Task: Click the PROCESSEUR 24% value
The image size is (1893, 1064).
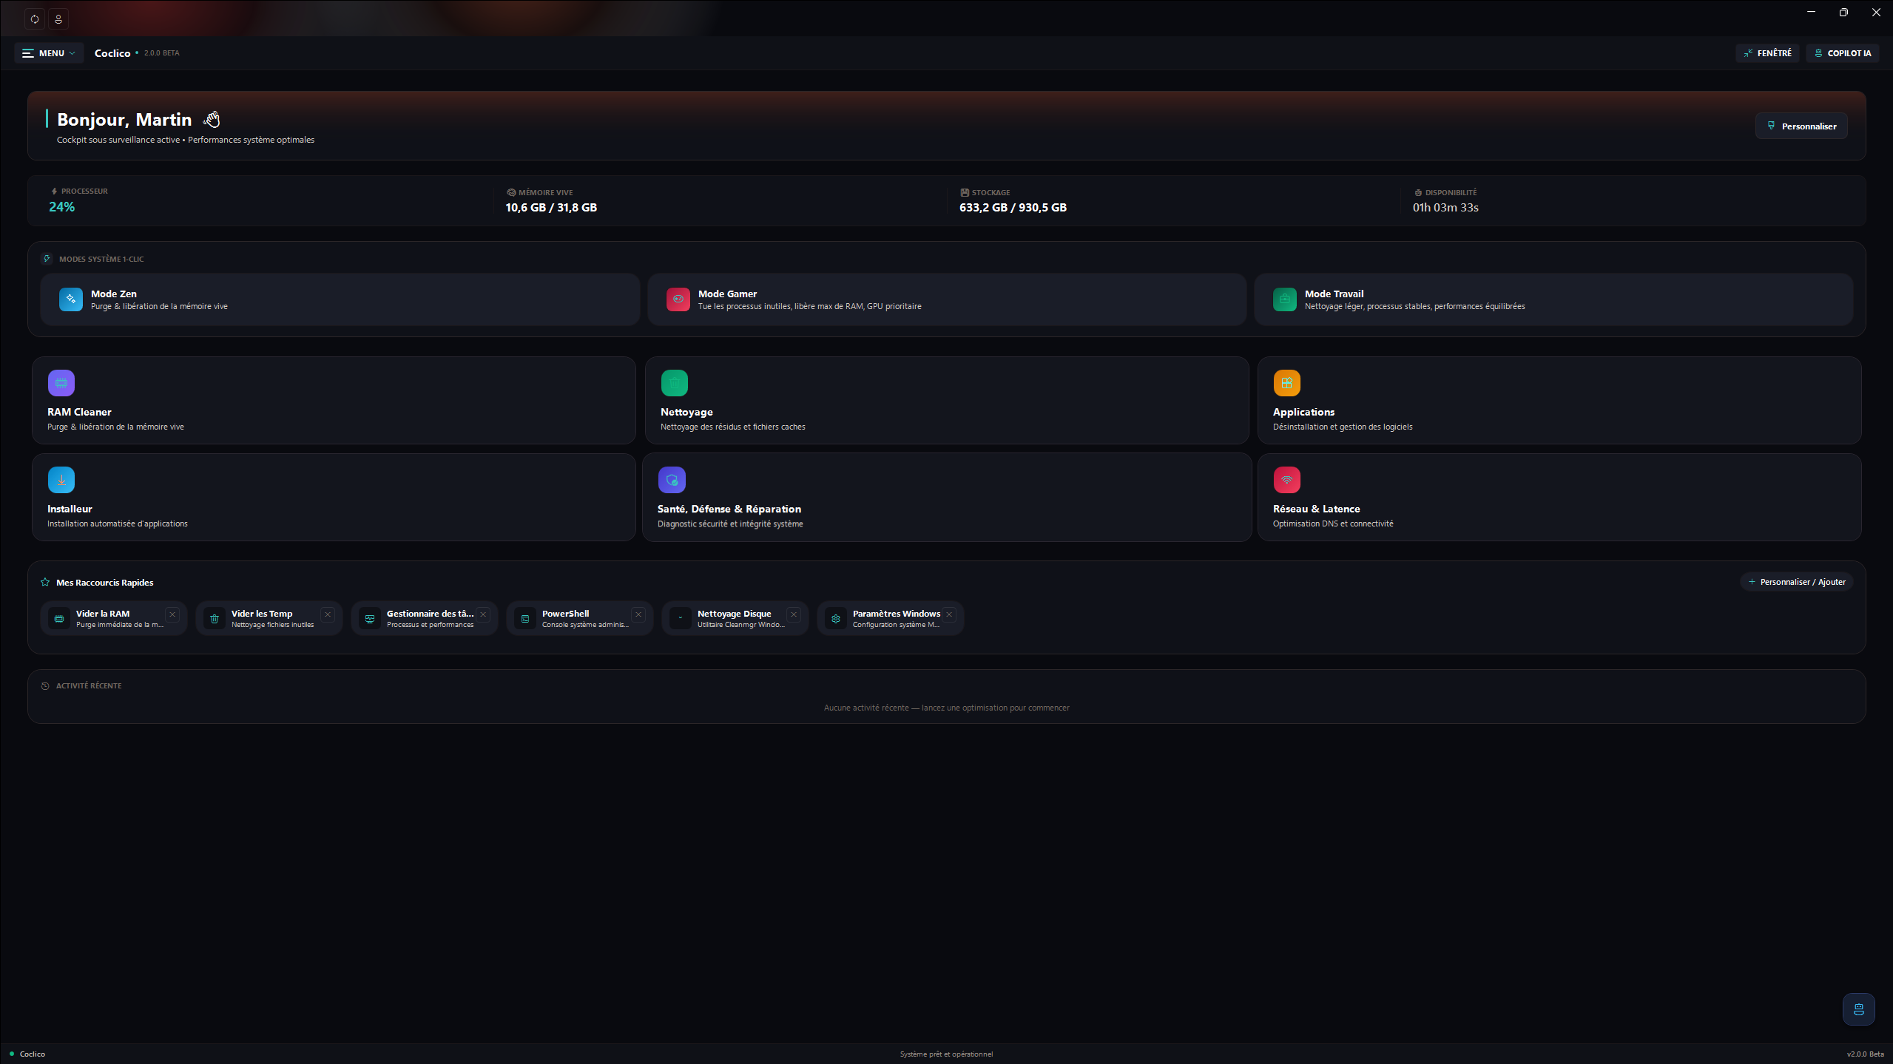Action: [x=62, y=207]
